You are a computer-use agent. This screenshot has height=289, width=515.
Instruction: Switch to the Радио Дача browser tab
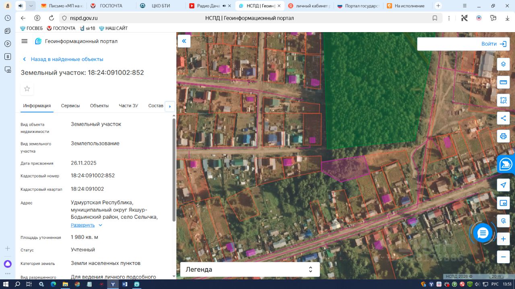[x=210, y=6]
